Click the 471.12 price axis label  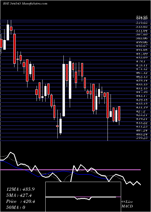(141, 69)
